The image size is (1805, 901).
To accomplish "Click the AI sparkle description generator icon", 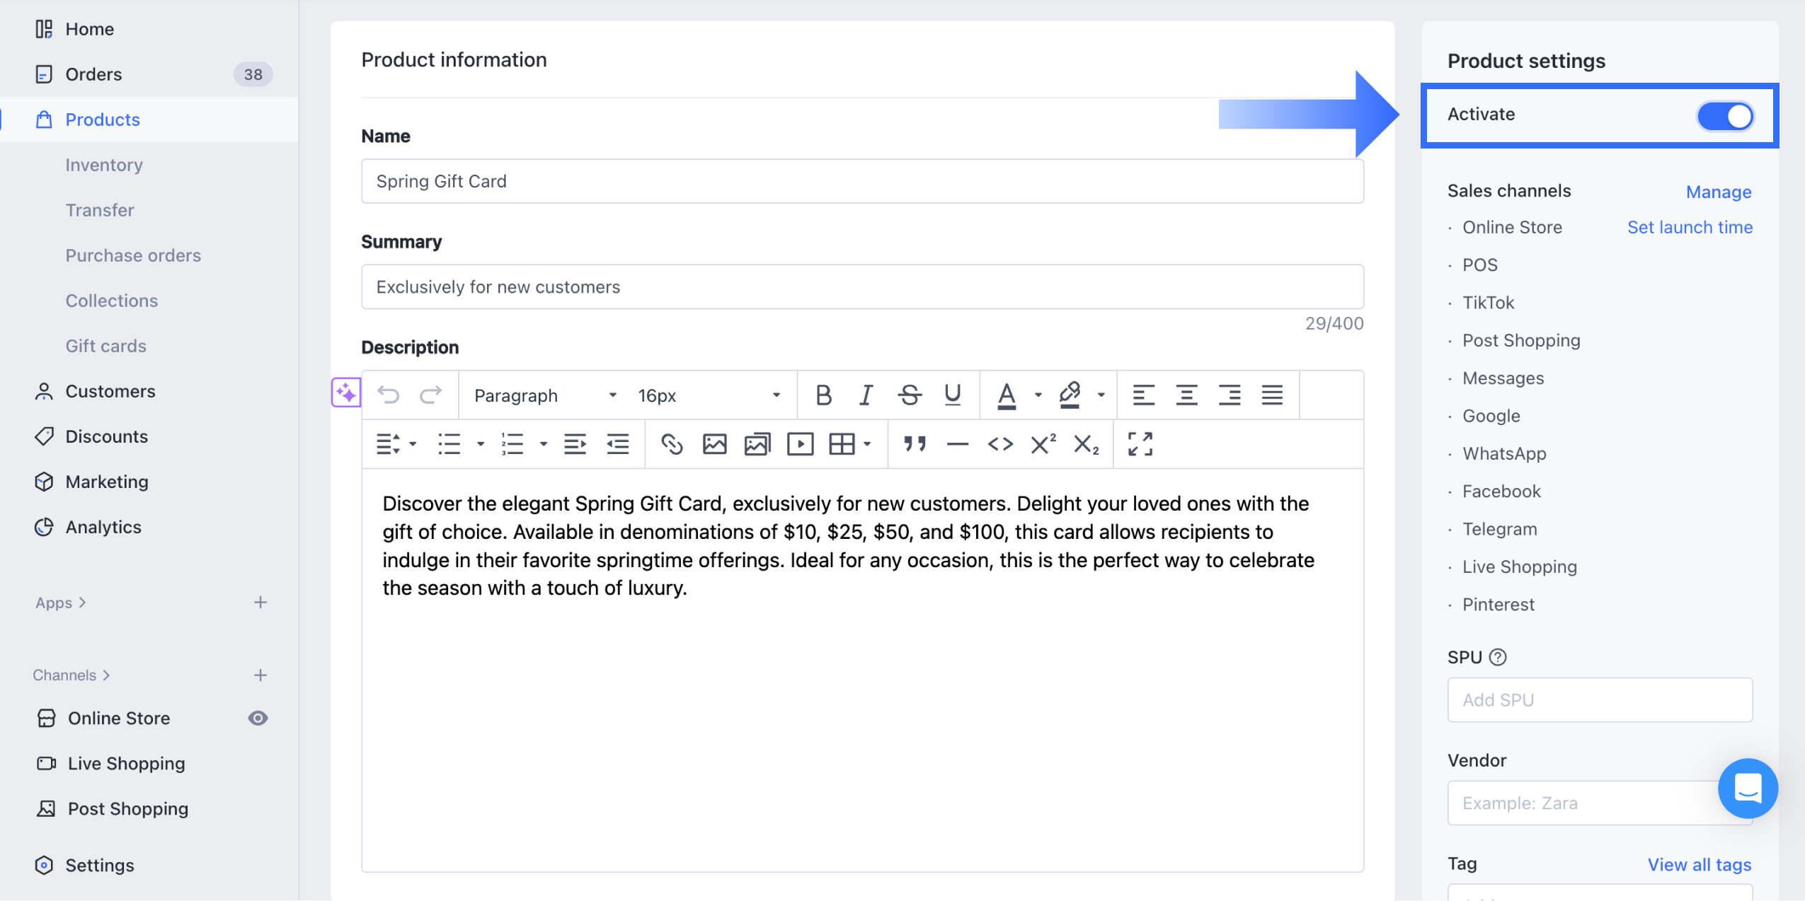I will click(346, 393).
